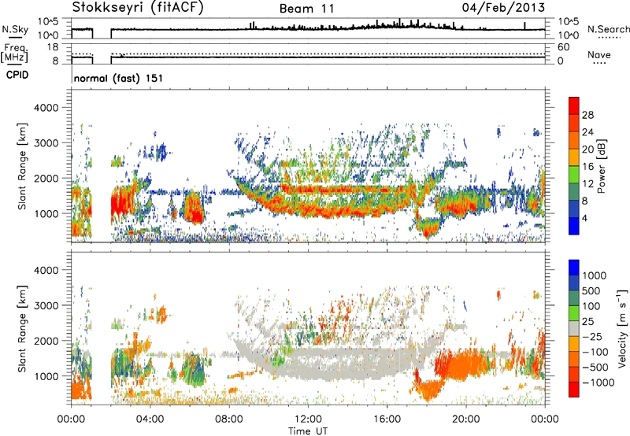This screenshot has height=436, width=630.
Task: Click the 16 label on Power scale
Action: [x=587, y=167]
